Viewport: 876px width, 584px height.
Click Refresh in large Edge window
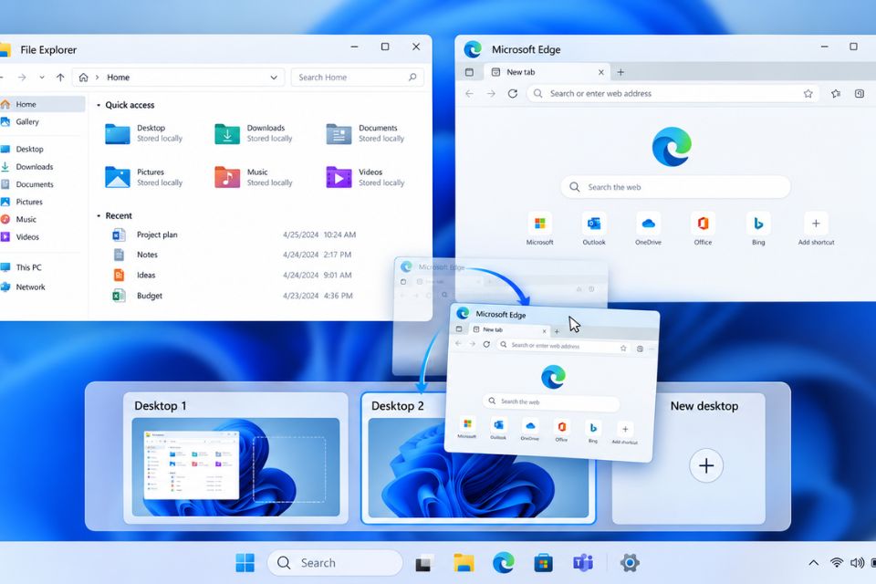pyautogui.click(x=512, y=93)
